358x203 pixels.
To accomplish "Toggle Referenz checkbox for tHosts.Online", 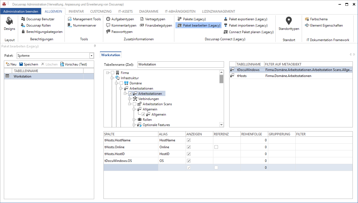I will (216, 147).
